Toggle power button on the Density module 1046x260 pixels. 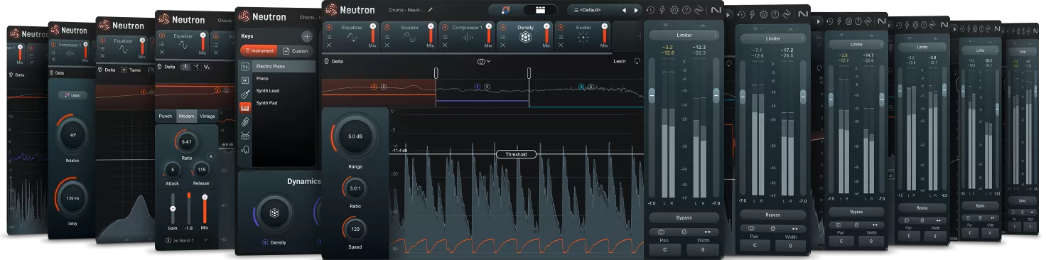[502, 28]
